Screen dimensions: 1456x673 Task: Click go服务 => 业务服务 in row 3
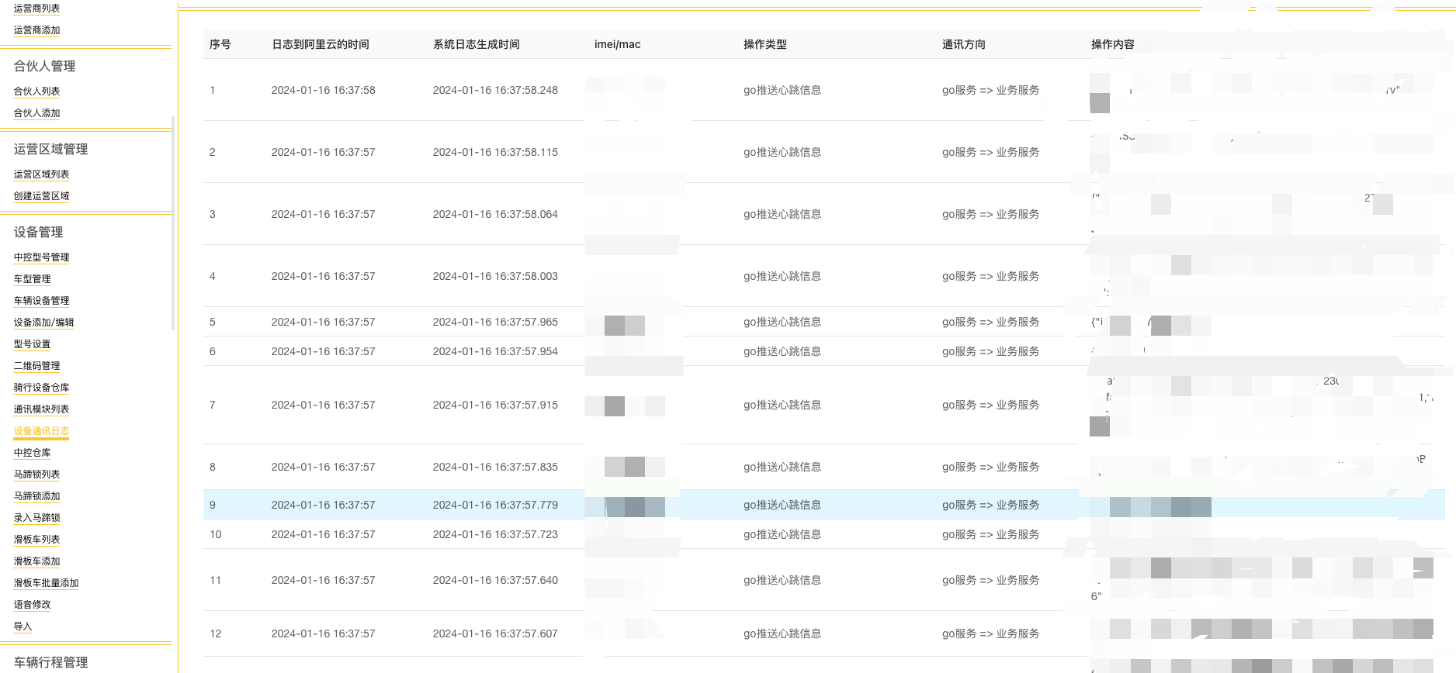click(991, 214)
